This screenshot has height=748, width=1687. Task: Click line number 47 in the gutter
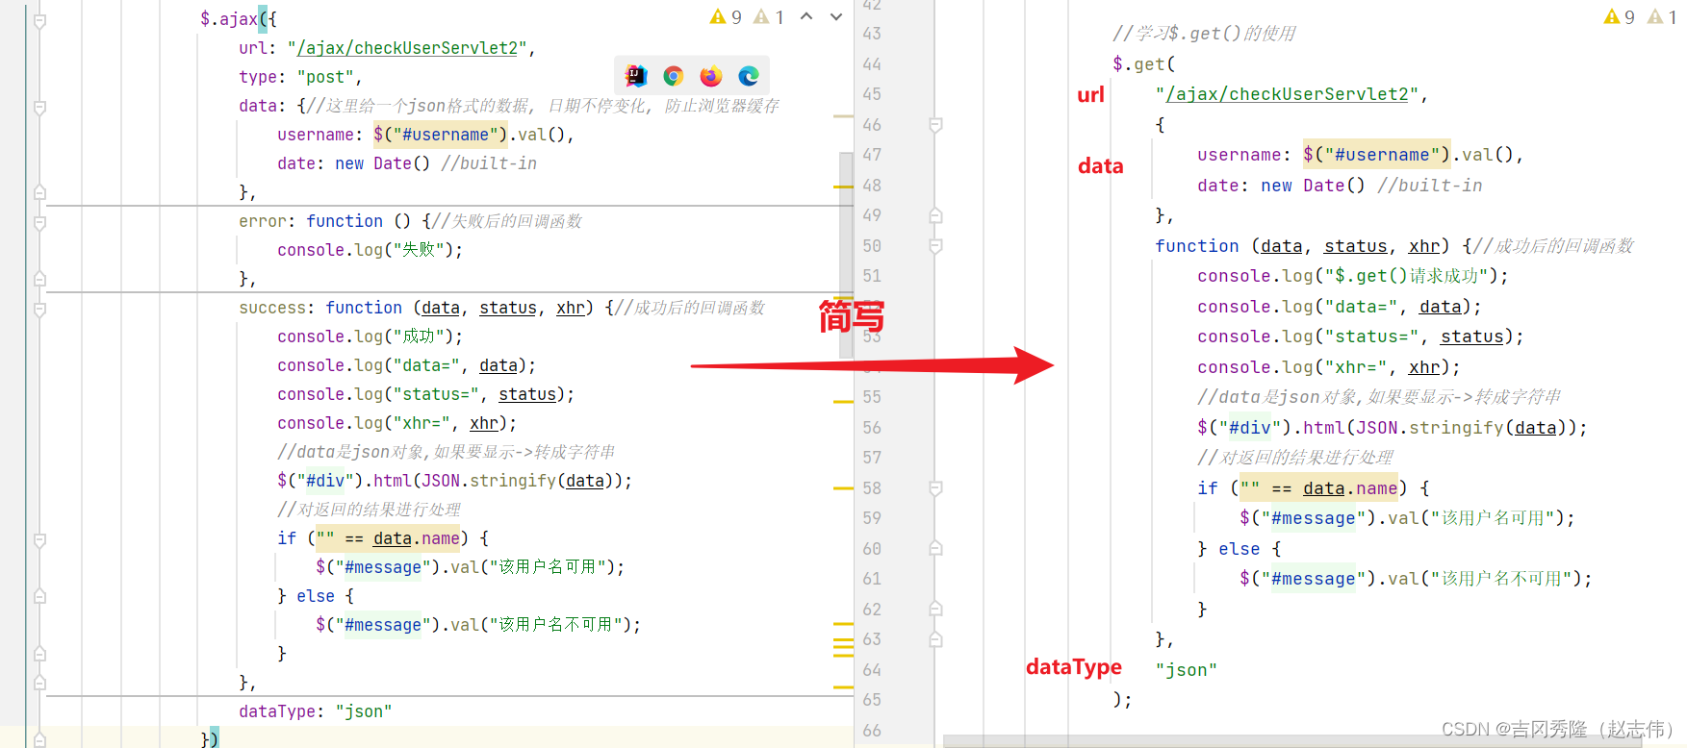(872, 155)
